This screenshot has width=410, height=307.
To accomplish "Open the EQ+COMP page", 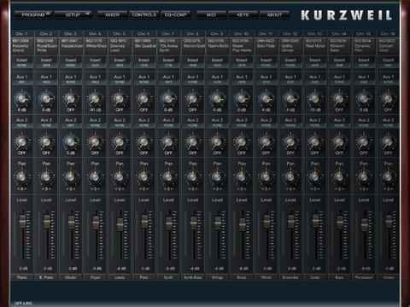I will [176, 14].
